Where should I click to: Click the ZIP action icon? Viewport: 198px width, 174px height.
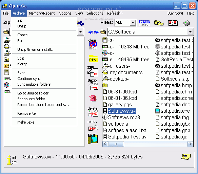pos(93,71)
